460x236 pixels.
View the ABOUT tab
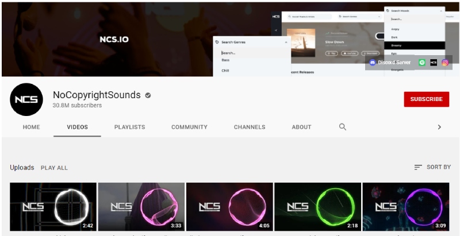pos(301,127)
